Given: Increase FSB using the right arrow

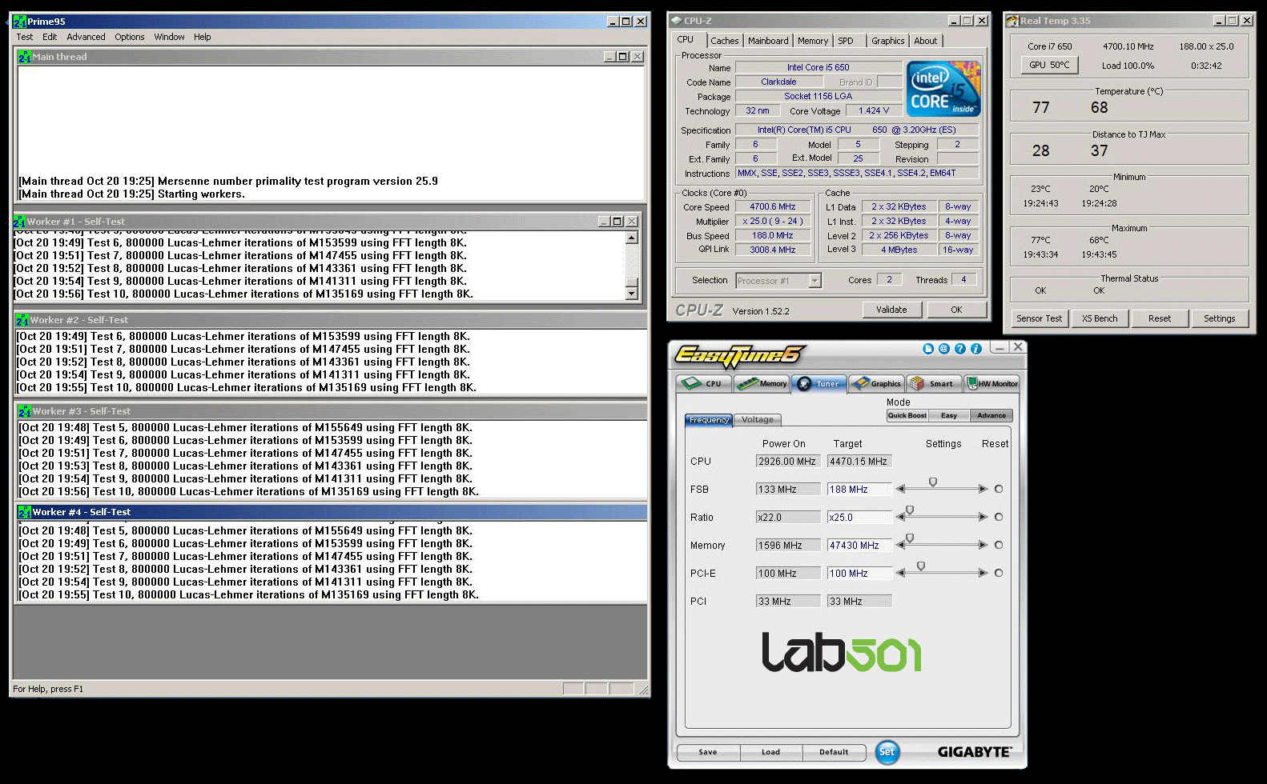Looking at the screenshot, I should click(x=983, y=489).
